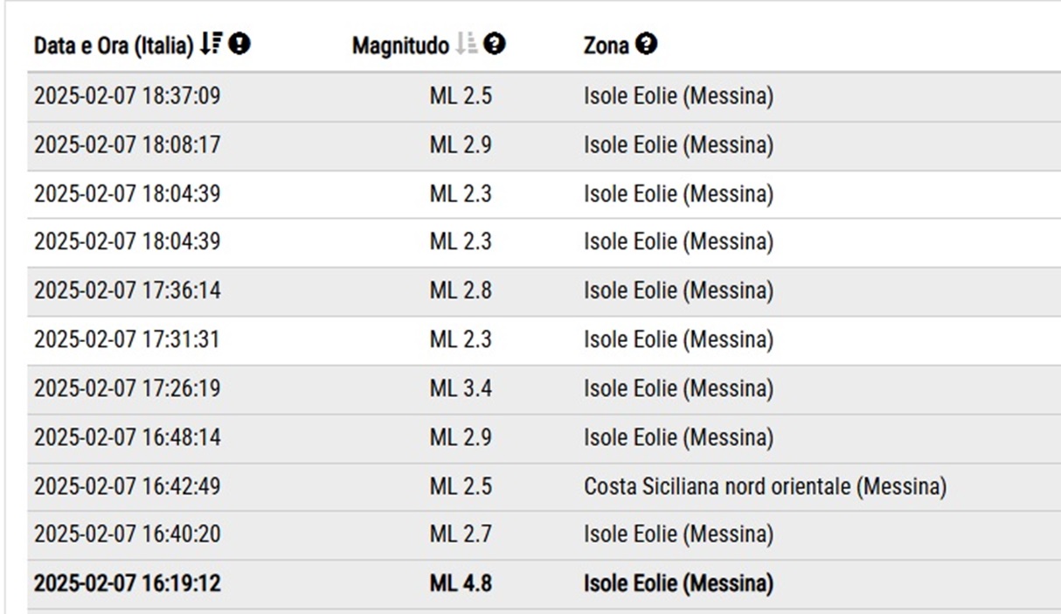Screen dimensions: 1061x614
Task: Select the 18:08:17 event date
Action: [127, 145]
